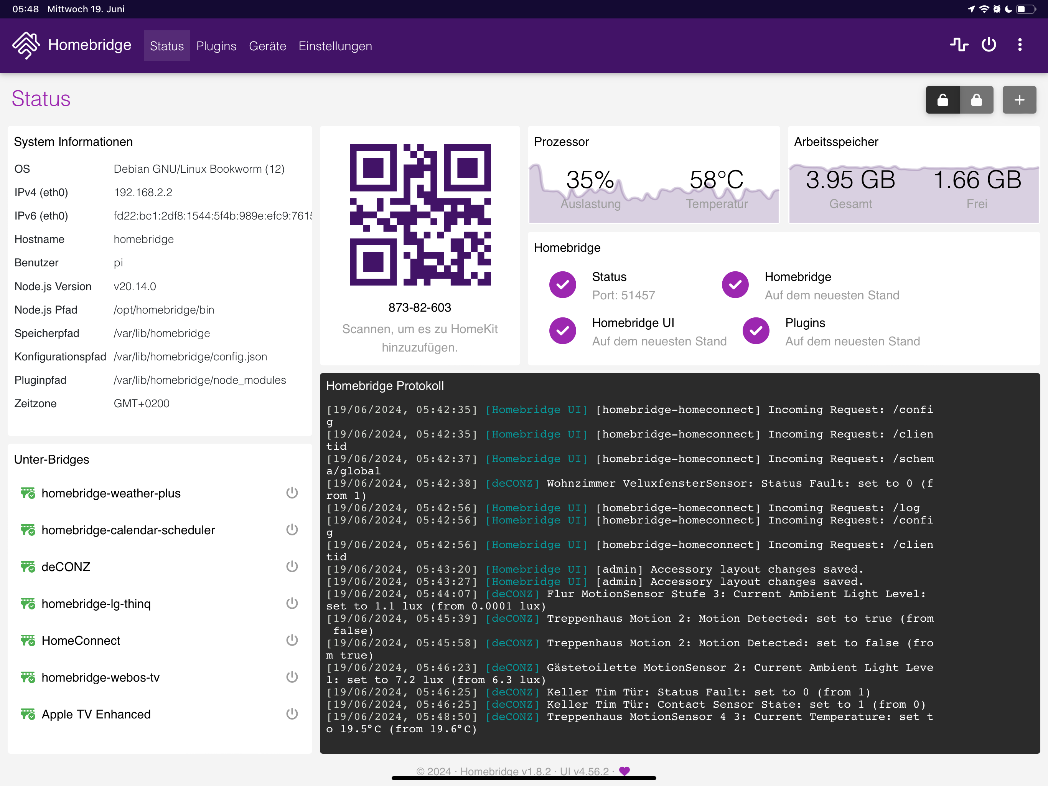Click the restart power icon in header

click(x=989, y=45)
